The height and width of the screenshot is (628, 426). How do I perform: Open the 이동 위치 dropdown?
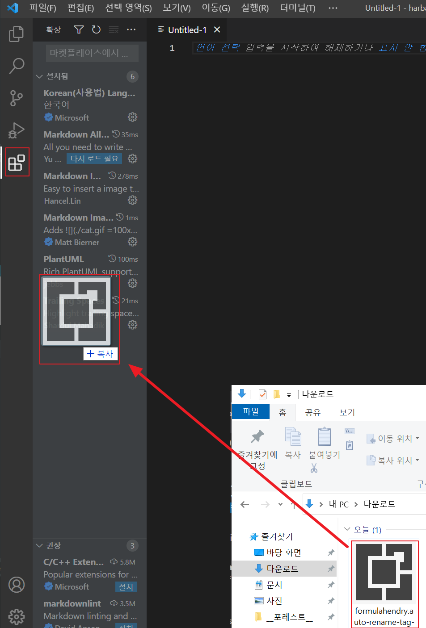coord(392,438)
